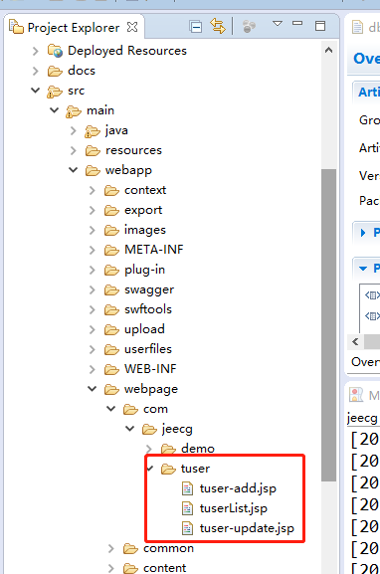
Task: Expand the export folder
Action: tap(93, 210)
